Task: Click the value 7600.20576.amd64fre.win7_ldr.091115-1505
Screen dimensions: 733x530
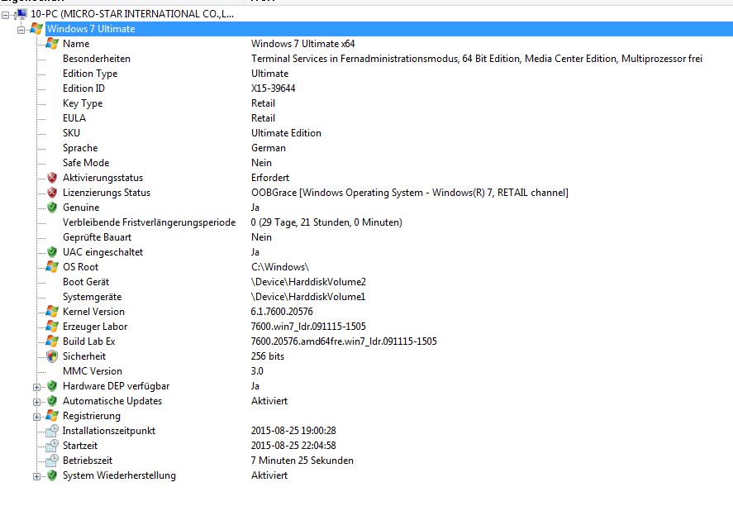Action: click(344, 341)
